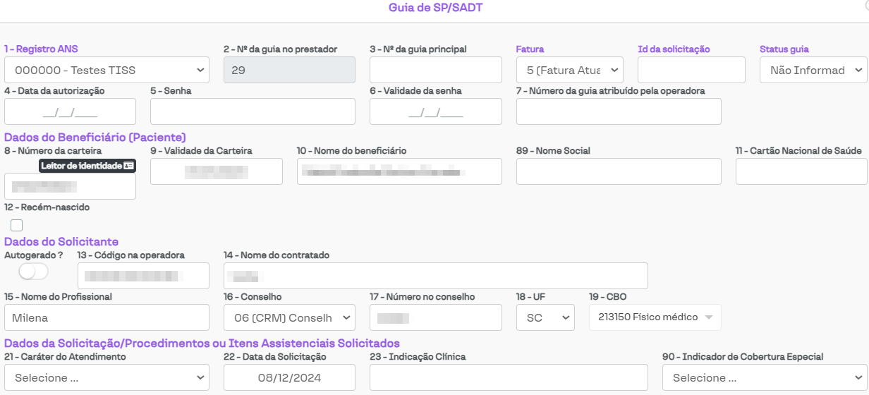This screenshot has width=869, height=395.
Task: Click the Senha input field
Action: pos(253,112)
